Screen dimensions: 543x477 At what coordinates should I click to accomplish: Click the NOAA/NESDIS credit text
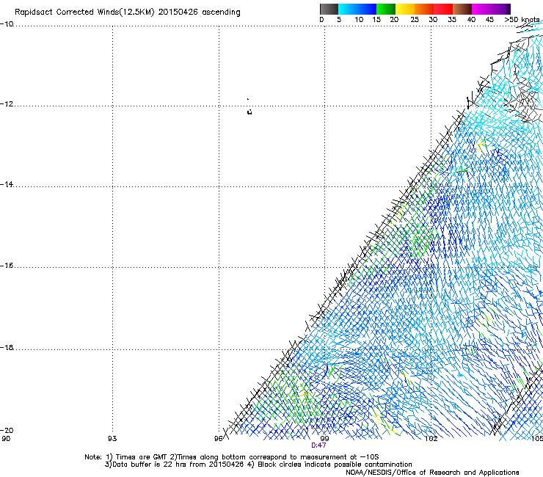point(432,473)
